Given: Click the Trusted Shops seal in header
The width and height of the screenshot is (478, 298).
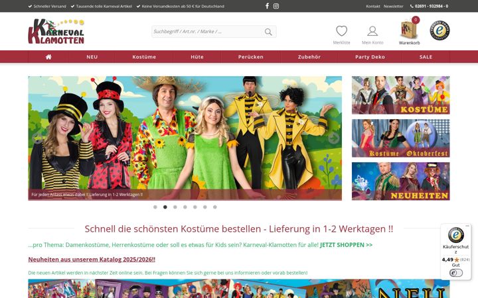Looking at the screenshot, I should click(440, 30).
